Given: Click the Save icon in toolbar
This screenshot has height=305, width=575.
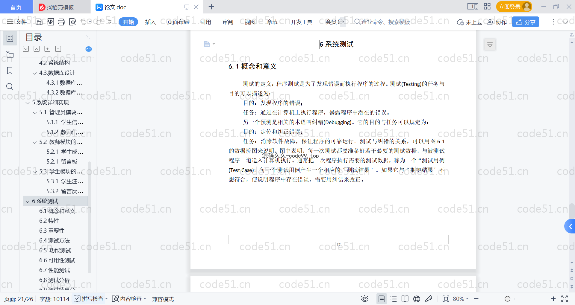Looking at the screenshot, I should [39, 22].
